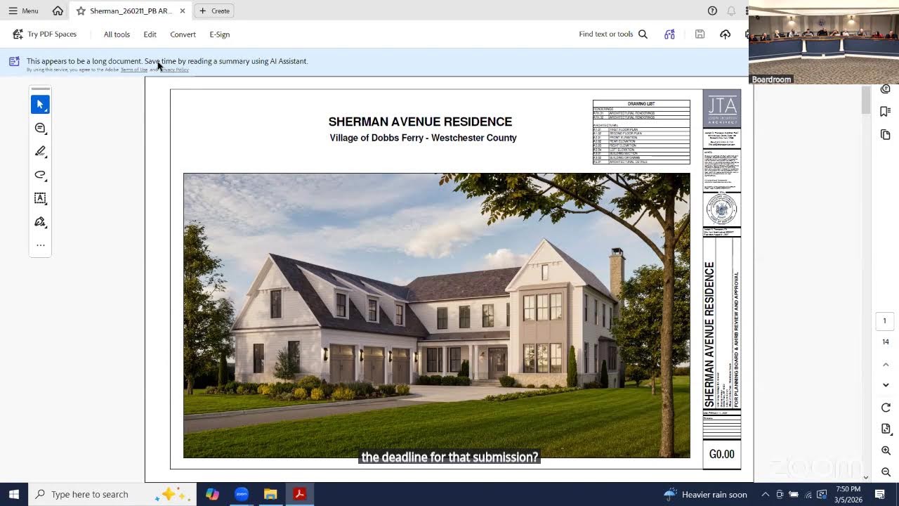Click the Type here to search box
The image size is (899, 506).
point(111,494)
